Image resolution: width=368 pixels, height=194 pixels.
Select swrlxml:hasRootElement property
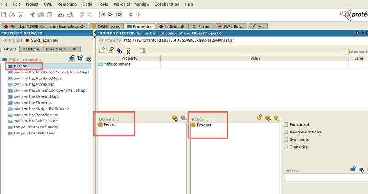pyautogui.click(x=36, y=115)
